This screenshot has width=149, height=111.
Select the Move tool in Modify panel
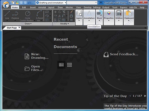[55, 12]
